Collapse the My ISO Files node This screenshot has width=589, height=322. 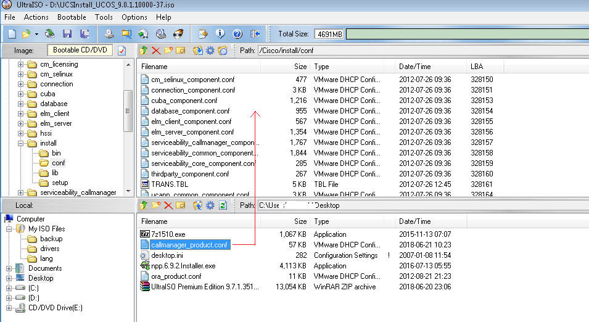pyautogui.click(x=9, y=229)
